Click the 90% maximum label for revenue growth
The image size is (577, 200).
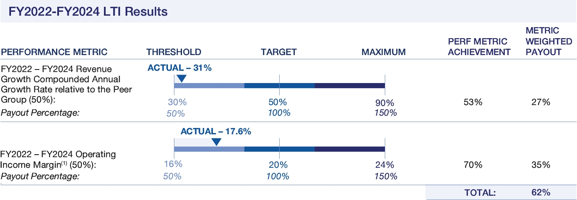coord(385,103)
